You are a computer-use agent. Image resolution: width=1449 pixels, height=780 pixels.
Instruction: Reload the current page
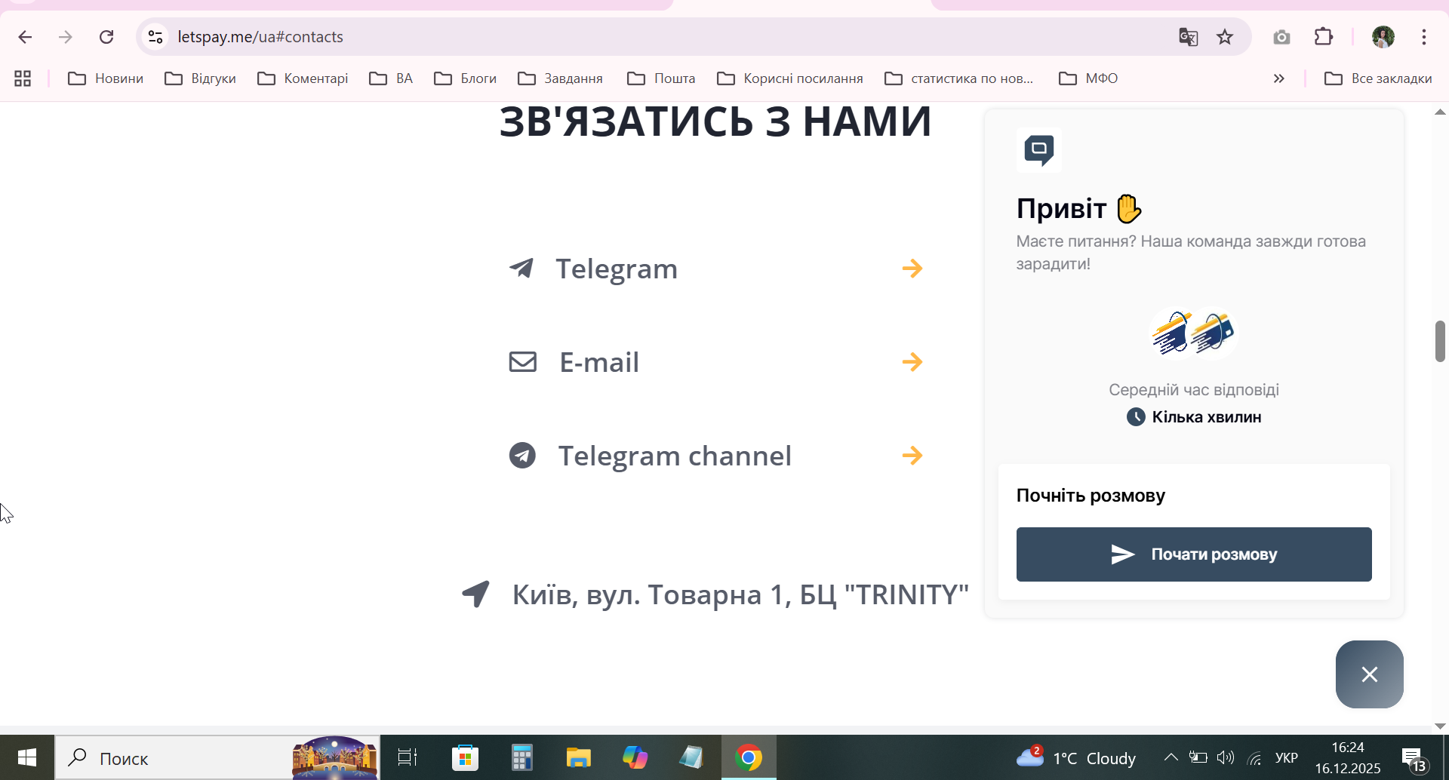click(x=106, y=37)
